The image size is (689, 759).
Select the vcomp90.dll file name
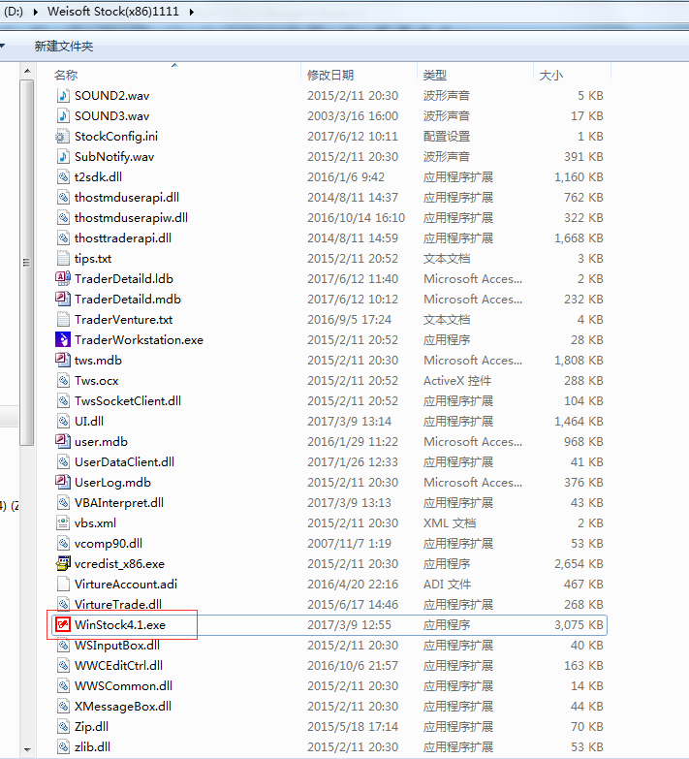[x=109, y=543]
